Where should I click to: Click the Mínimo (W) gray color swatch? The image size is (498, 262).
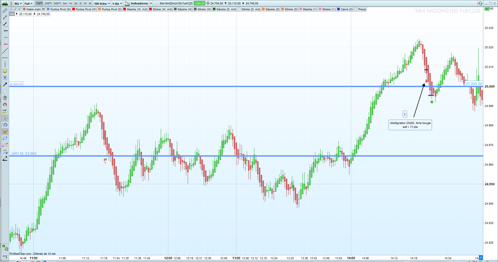tap(195, 9)
